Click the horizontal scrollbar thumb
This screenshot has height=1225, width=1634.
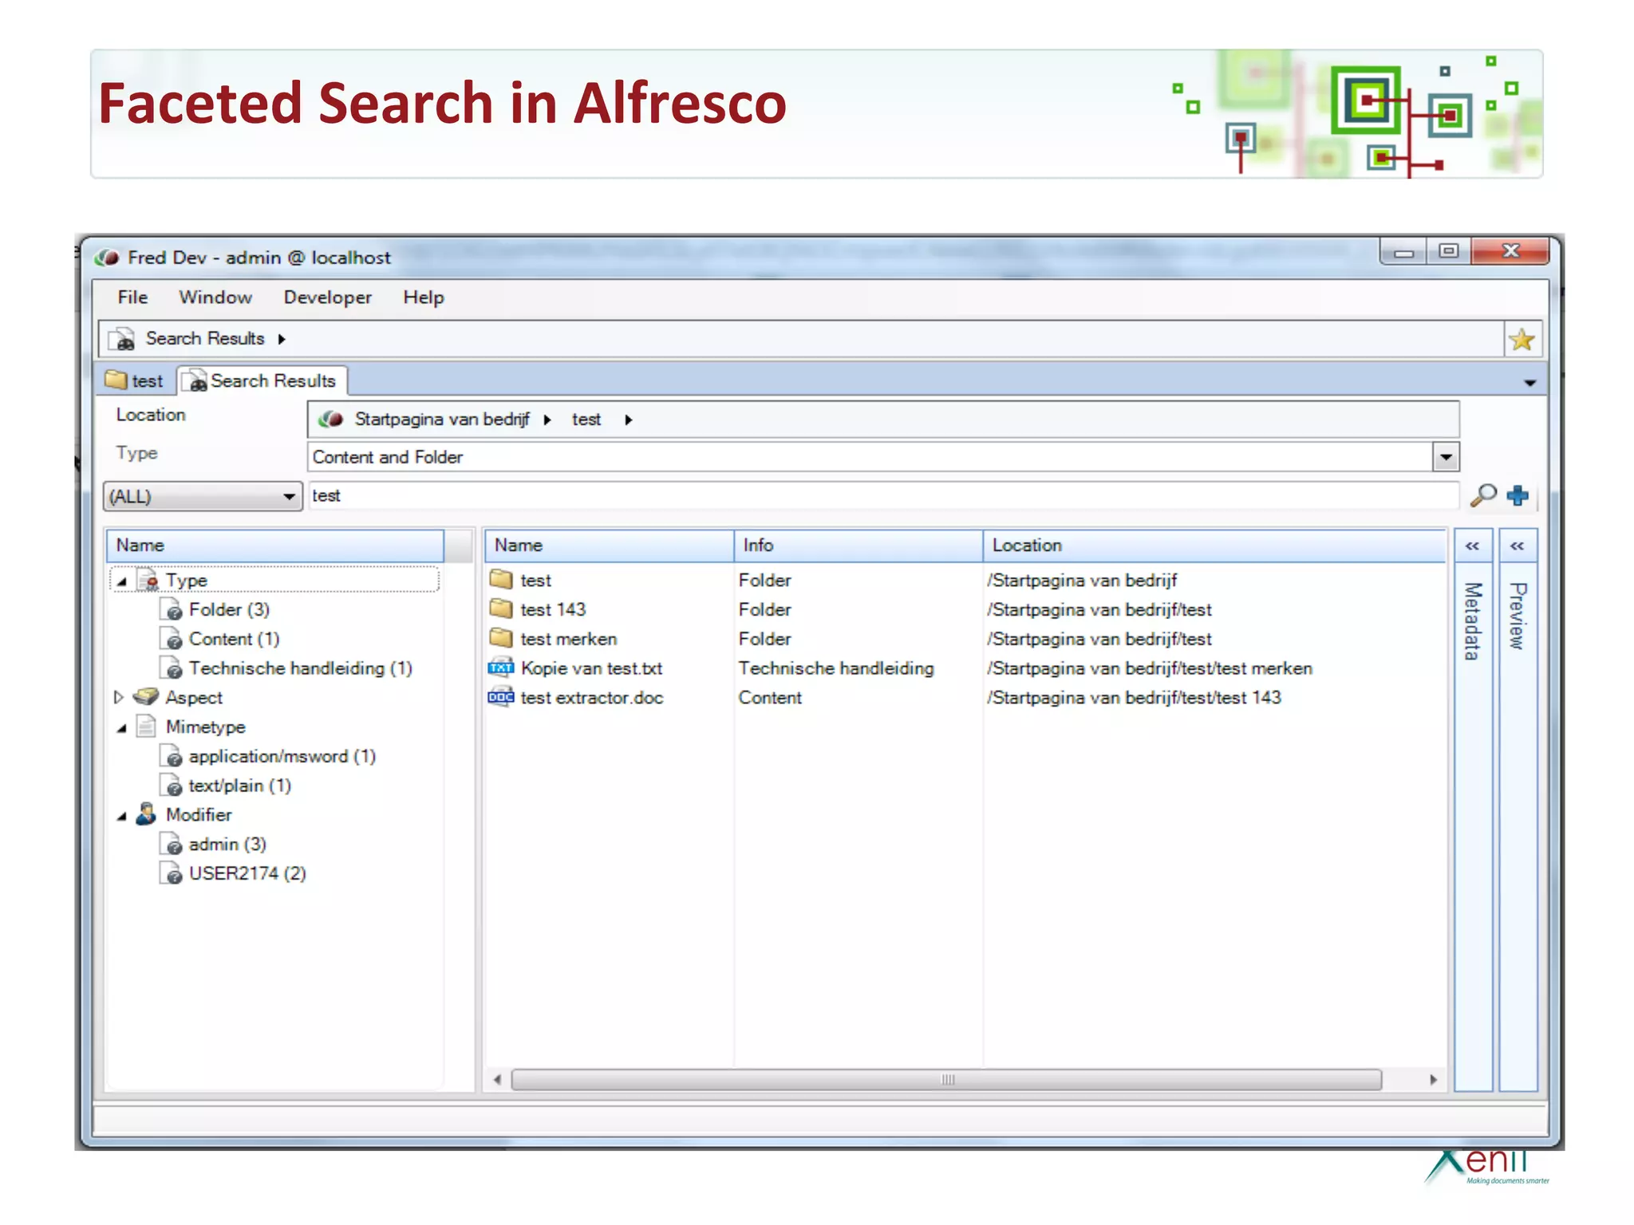point(947,1080)
